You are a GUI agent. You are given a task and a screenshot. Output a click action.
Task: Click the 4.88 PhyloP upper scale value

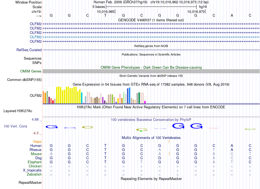[x=35, y=120]
